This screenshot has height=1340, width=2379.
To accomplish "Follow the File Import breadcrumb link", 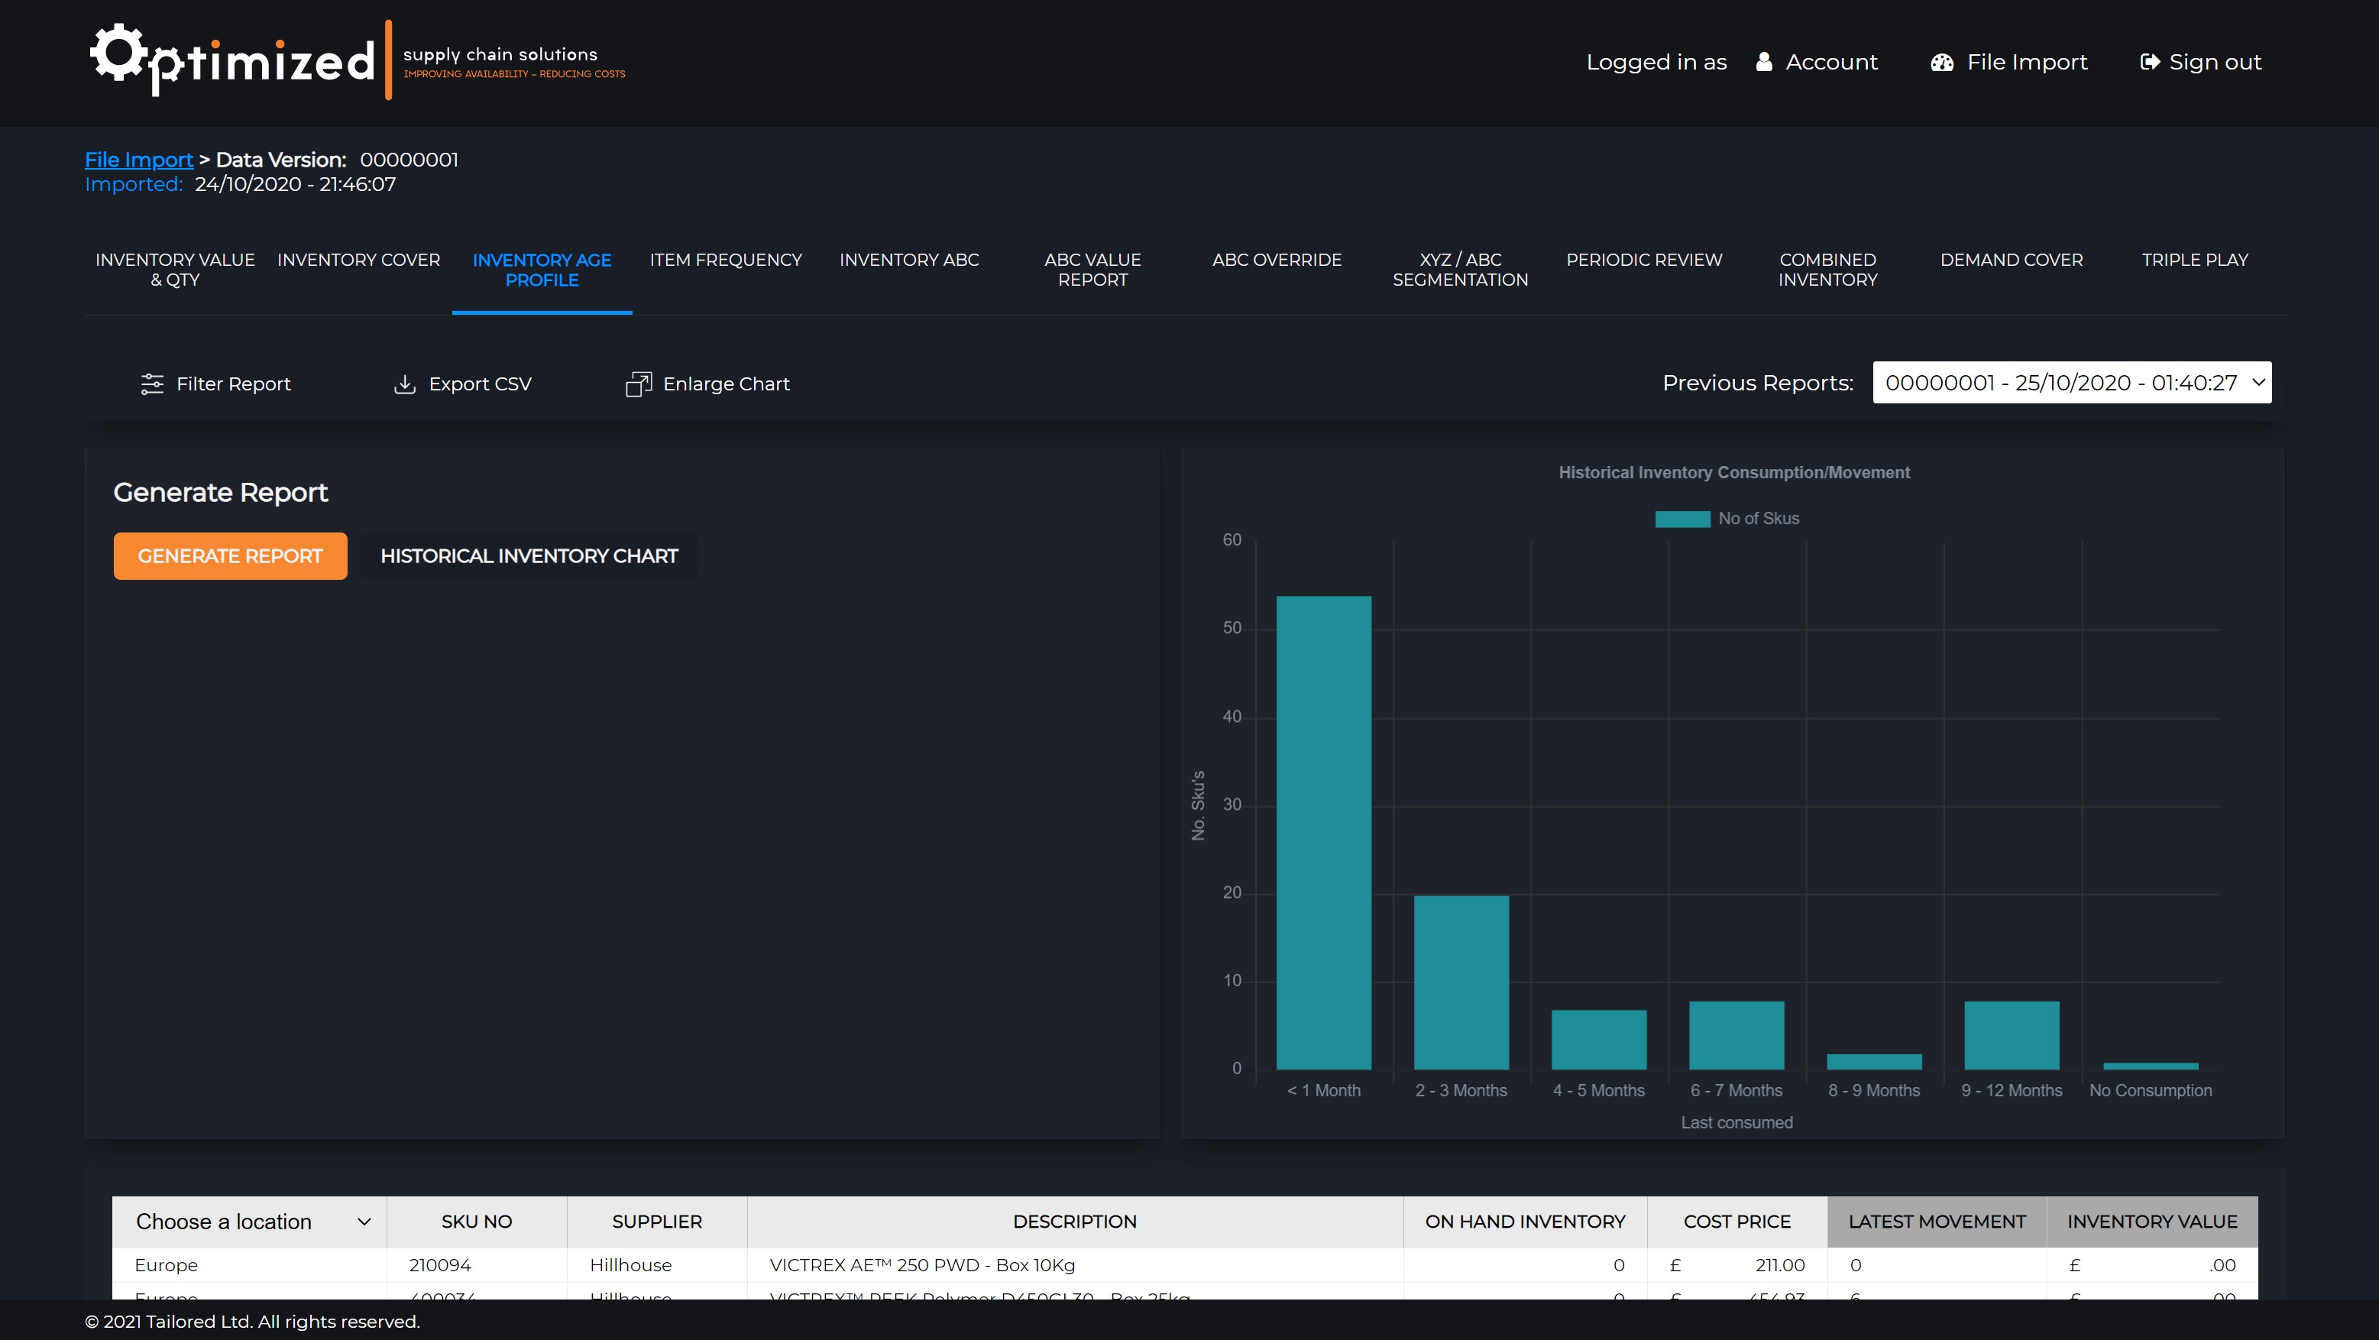I will click(140, 160).
